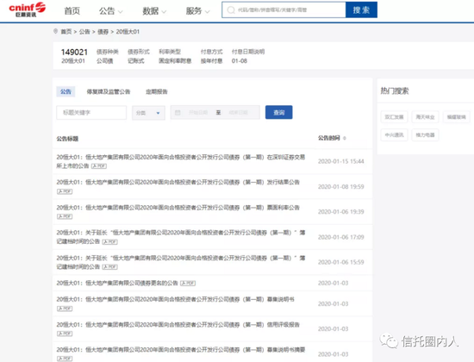Open the 分类 category dropdown
This screenshot has width=474, height=362.
(148, 113)
